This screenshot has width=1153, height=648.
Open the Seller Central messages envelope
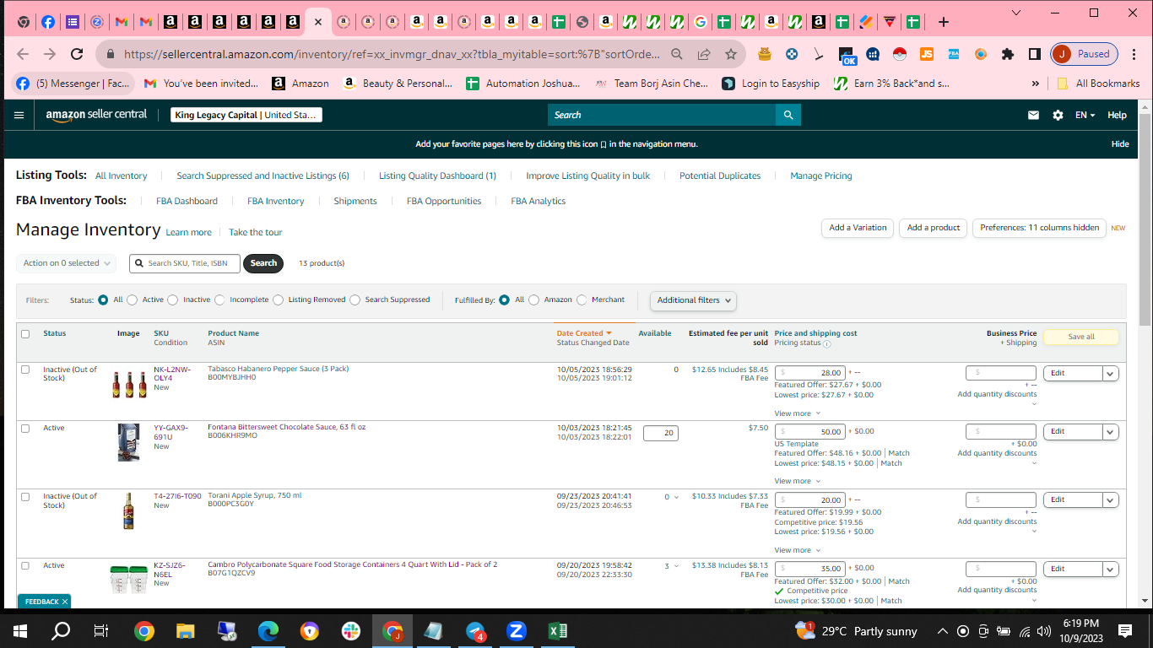coord(1033,115)
